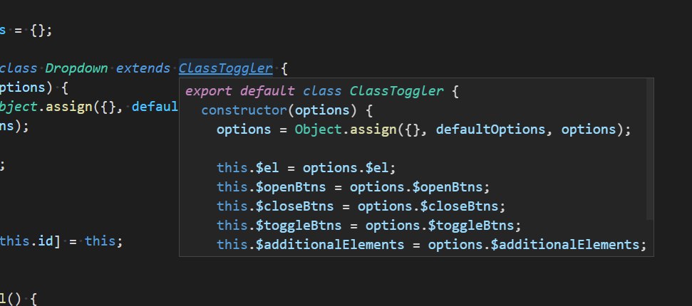Click the hover popup's vertical scrollbar

649,149
